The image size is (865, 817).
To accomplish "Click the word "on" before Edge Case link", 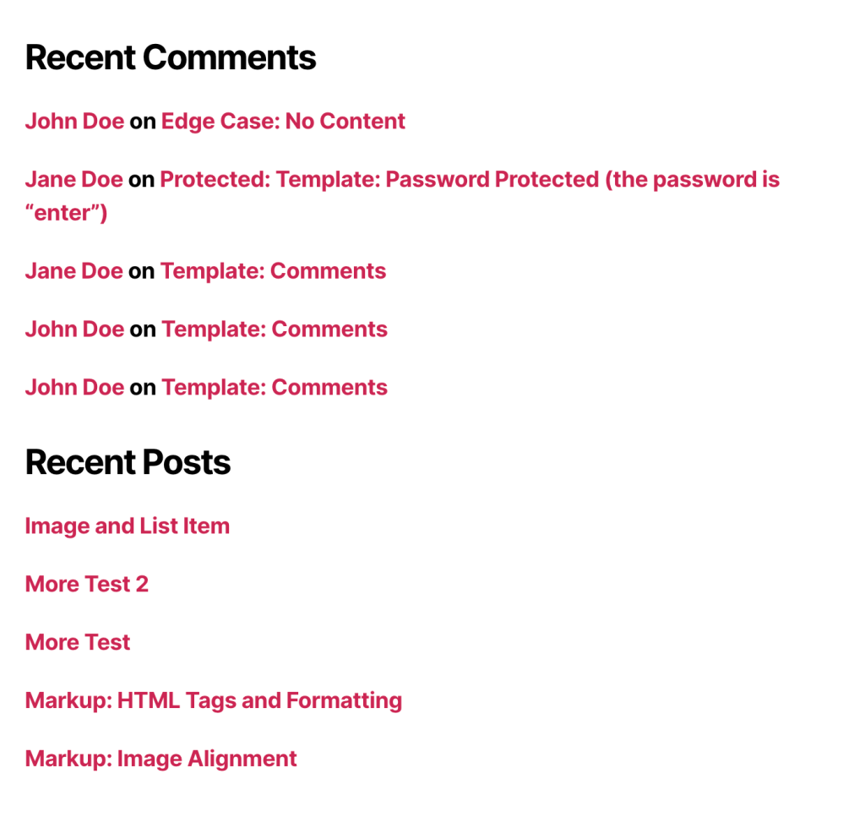I will tap(142, 122).
